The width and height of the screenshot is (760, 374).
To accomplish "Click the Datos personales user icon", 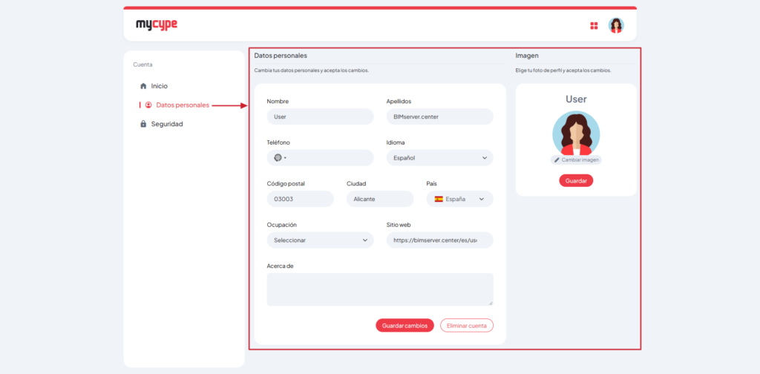I will [148, 105].
